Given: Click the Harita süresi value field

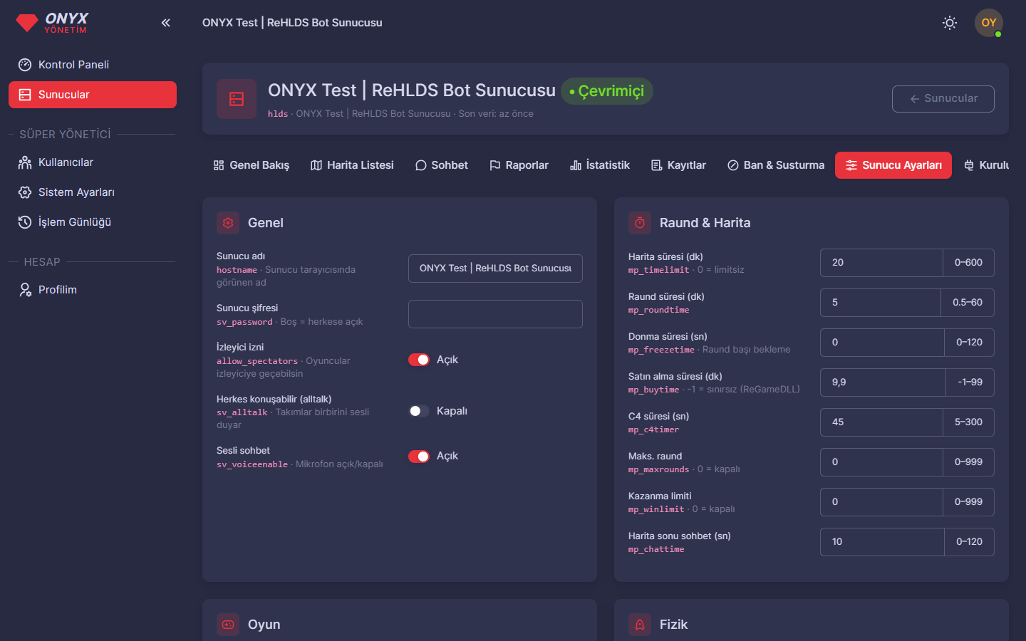Looking at the screenshot, I should 881,263.
